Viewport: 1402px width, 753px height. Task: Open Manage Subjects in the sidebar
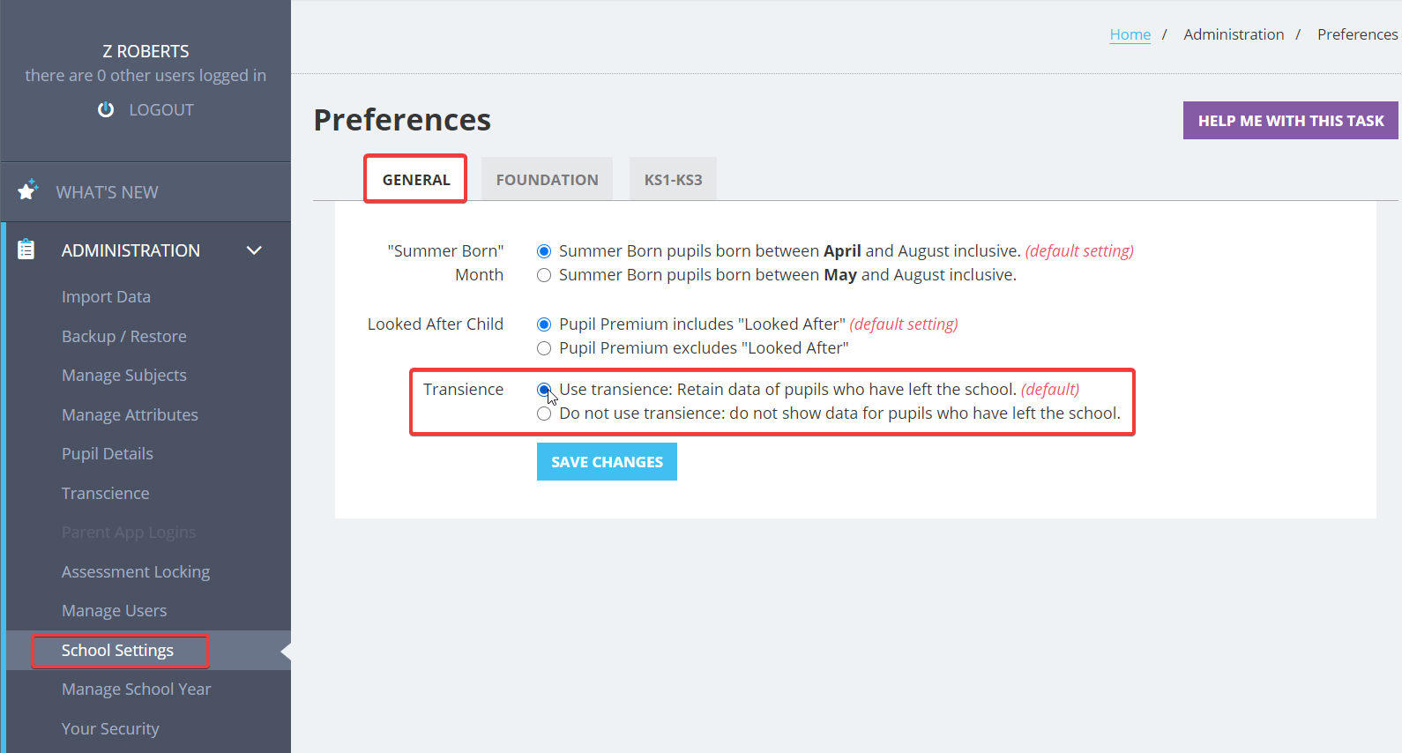click(x=124, y=376)
